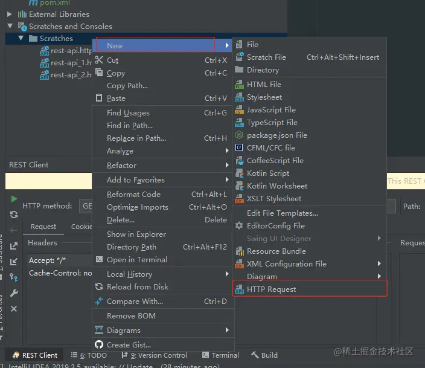Click the Resource Bundle icon
Viewport: 425px width, 368px height.
coord(240,251)
